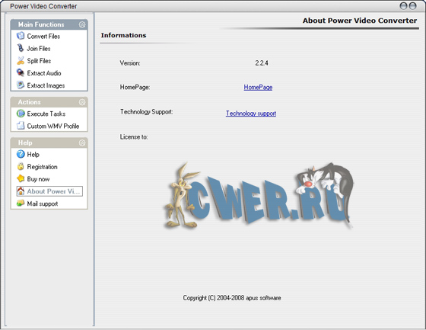426x330 pixels.
Task: Click the Registration padlock icon
Action: tap(21, 166)
